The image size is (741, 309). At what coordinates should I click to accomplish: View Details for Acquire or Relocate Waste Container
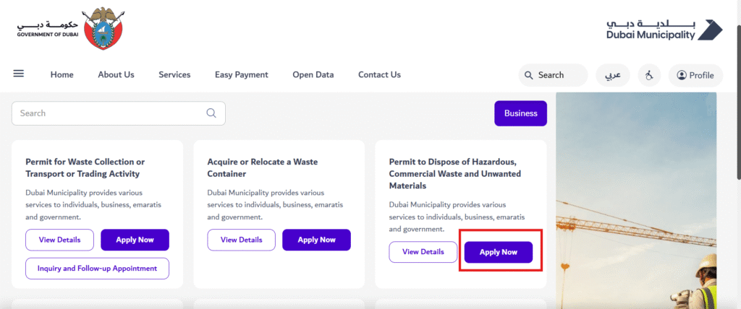241,240
